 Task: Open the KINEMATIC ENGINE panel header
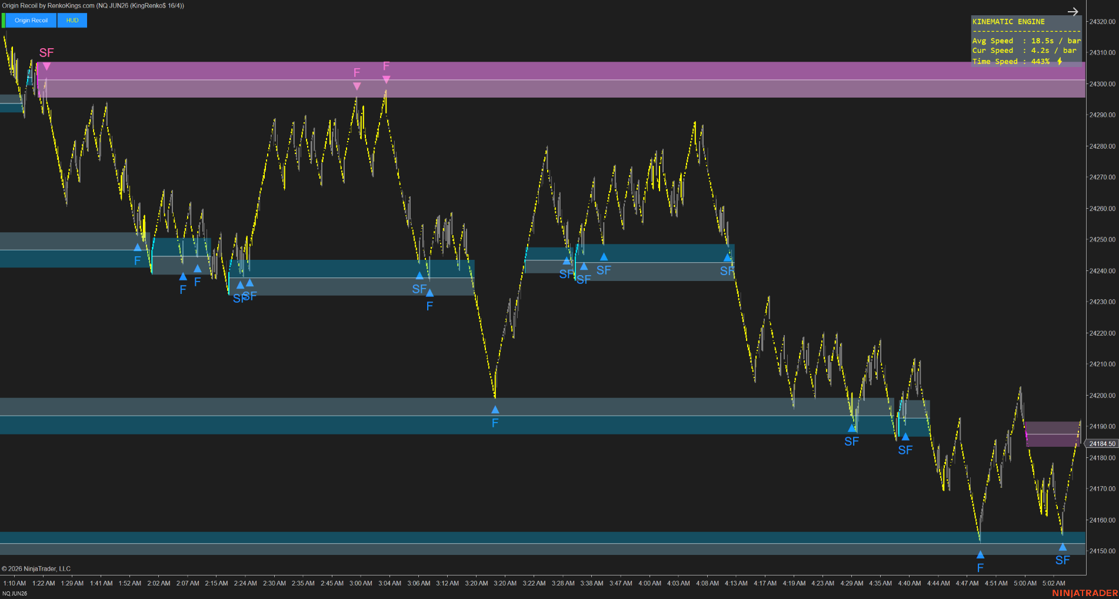tap(1008, 22)
